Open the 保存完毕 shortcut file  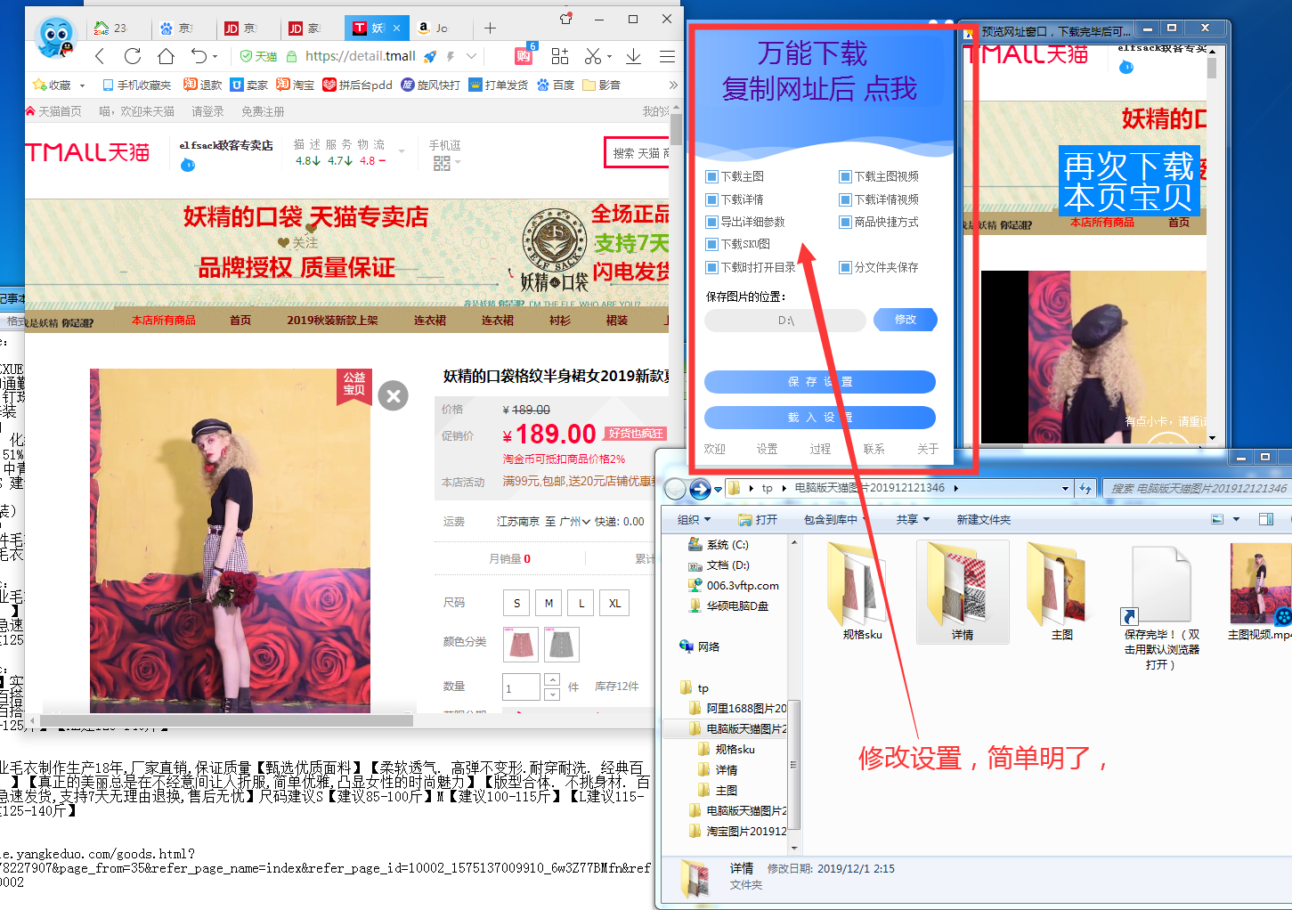click(1161, 608)
